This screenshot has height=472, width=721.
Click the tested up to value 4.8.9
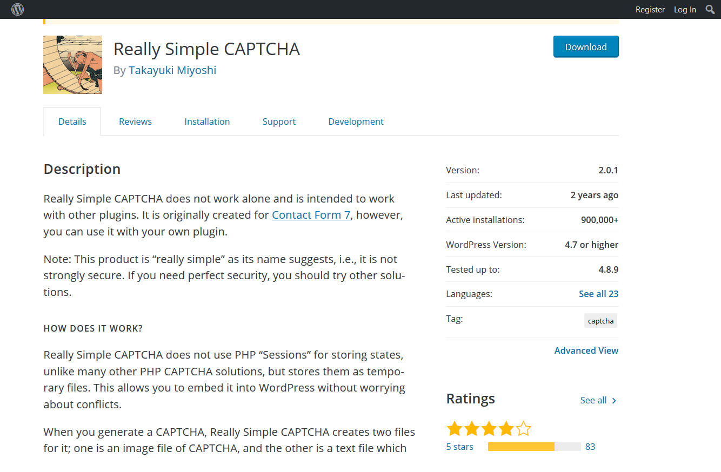(609, 269)
